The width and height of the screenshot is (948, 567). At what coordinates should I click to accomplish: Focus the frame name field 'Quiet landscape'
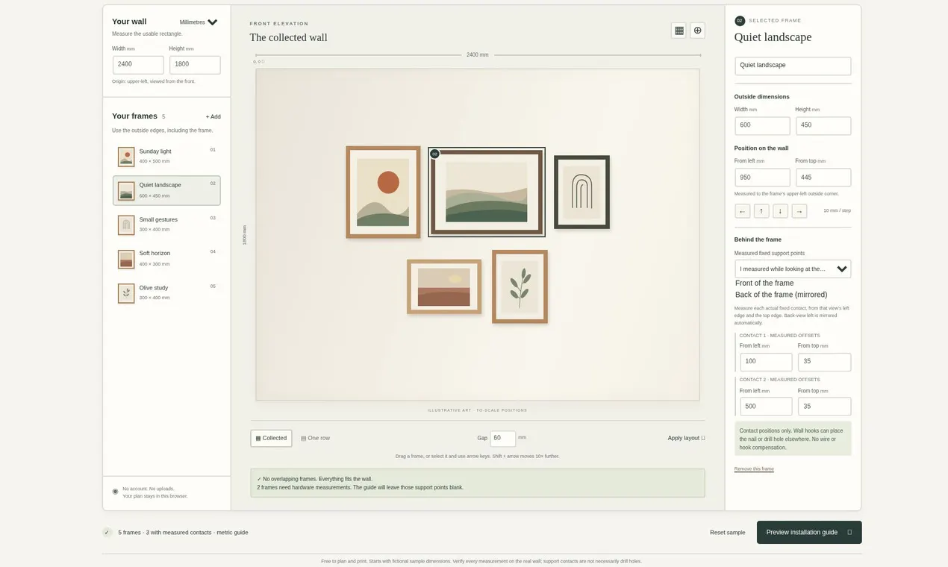[793, 66]
